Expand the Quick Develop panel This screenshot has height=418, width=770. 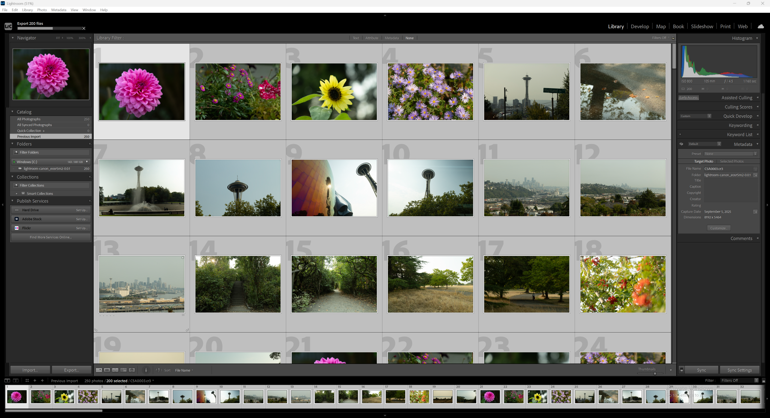coord(738,116)
